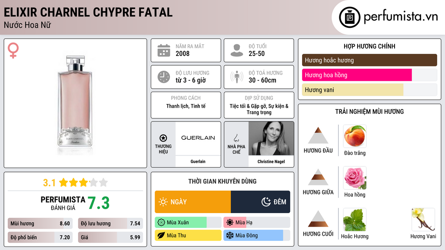The image size is (445, 250).
Task: Click the calendar icon beside Năm ra mắt
Action: click(x=164, y=50)
